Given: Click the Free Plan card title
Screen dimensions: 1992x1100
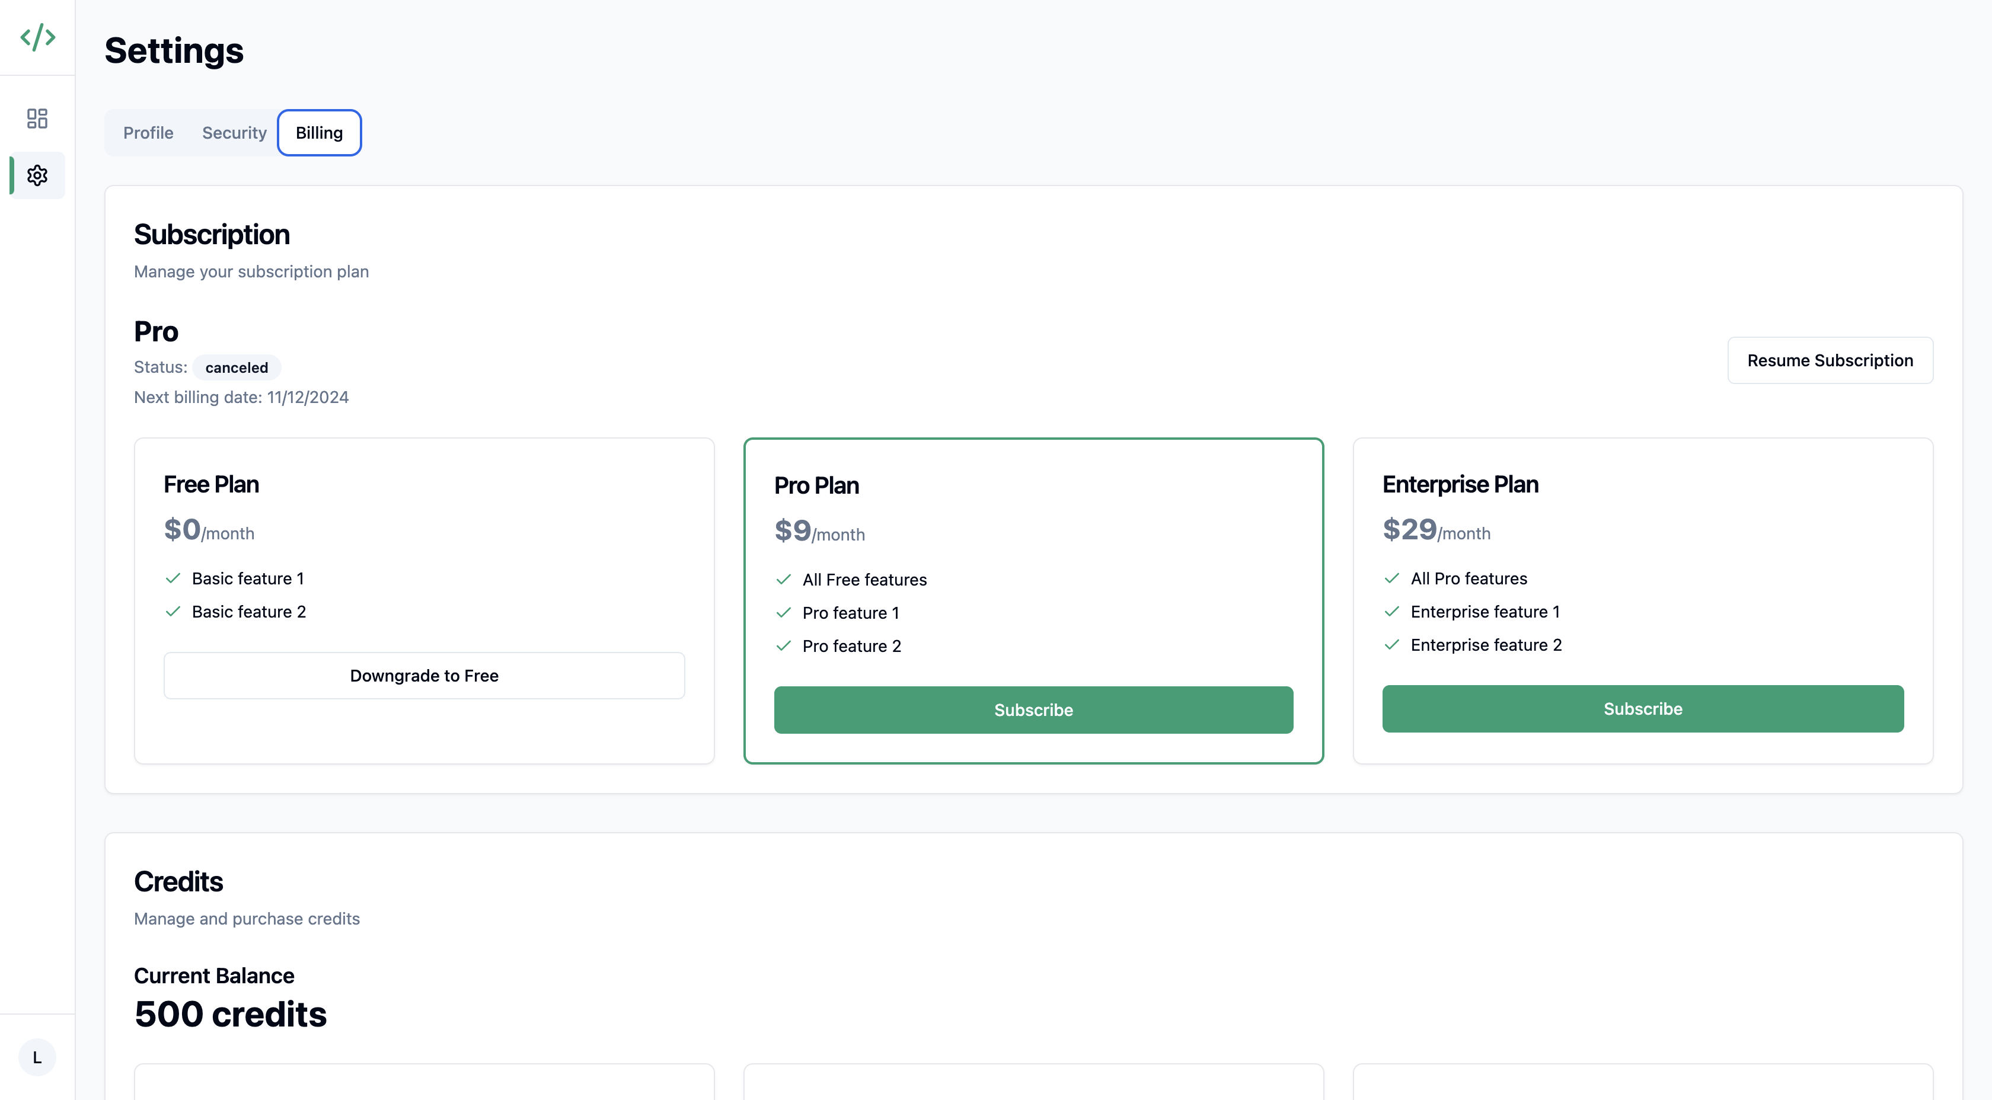Looking at the screenshot, I should point(211,485).
